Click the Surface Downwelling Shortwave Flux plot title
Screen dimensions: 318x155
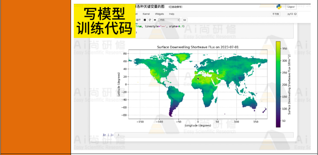pos(198,47)
